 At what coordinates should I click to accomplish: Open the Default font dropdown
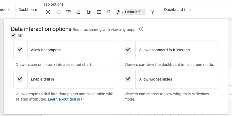[x=135, y=12]
